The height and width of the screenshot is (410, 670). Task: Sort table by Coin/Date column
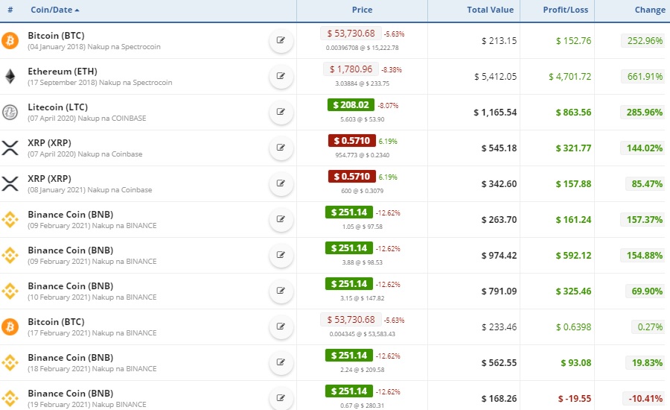tap(54, 10)
